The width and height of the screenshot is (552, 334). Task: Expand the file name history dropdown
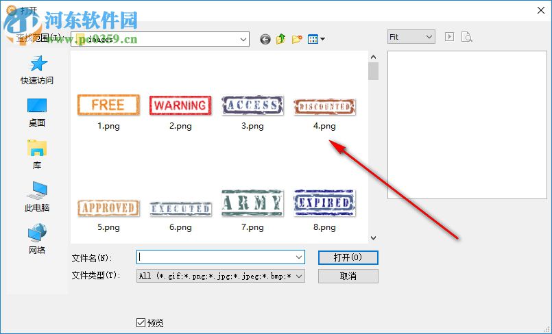click(x=299, y=257)
